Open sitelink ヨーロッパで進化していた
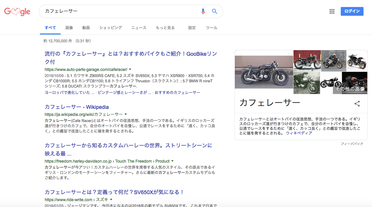 69,93
